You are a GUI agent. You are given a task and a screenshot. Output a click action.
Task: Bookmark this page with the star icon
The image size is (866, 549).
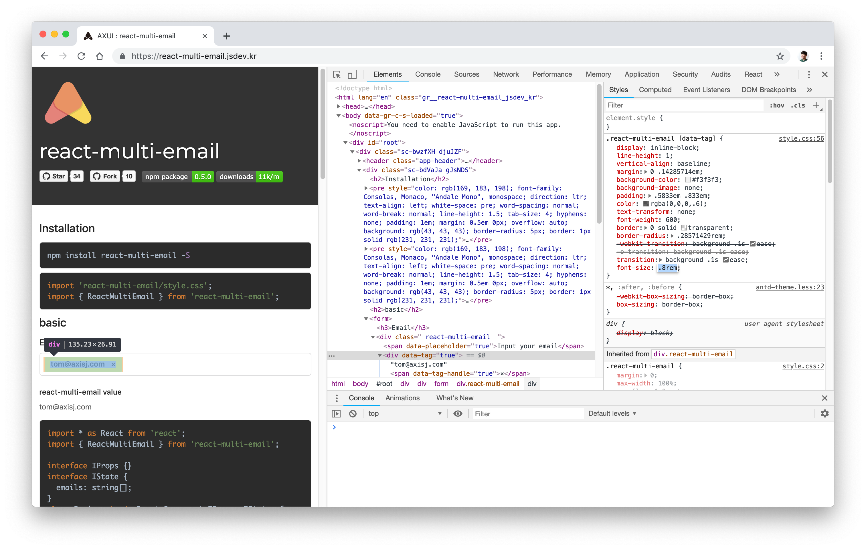pos(780,56)
